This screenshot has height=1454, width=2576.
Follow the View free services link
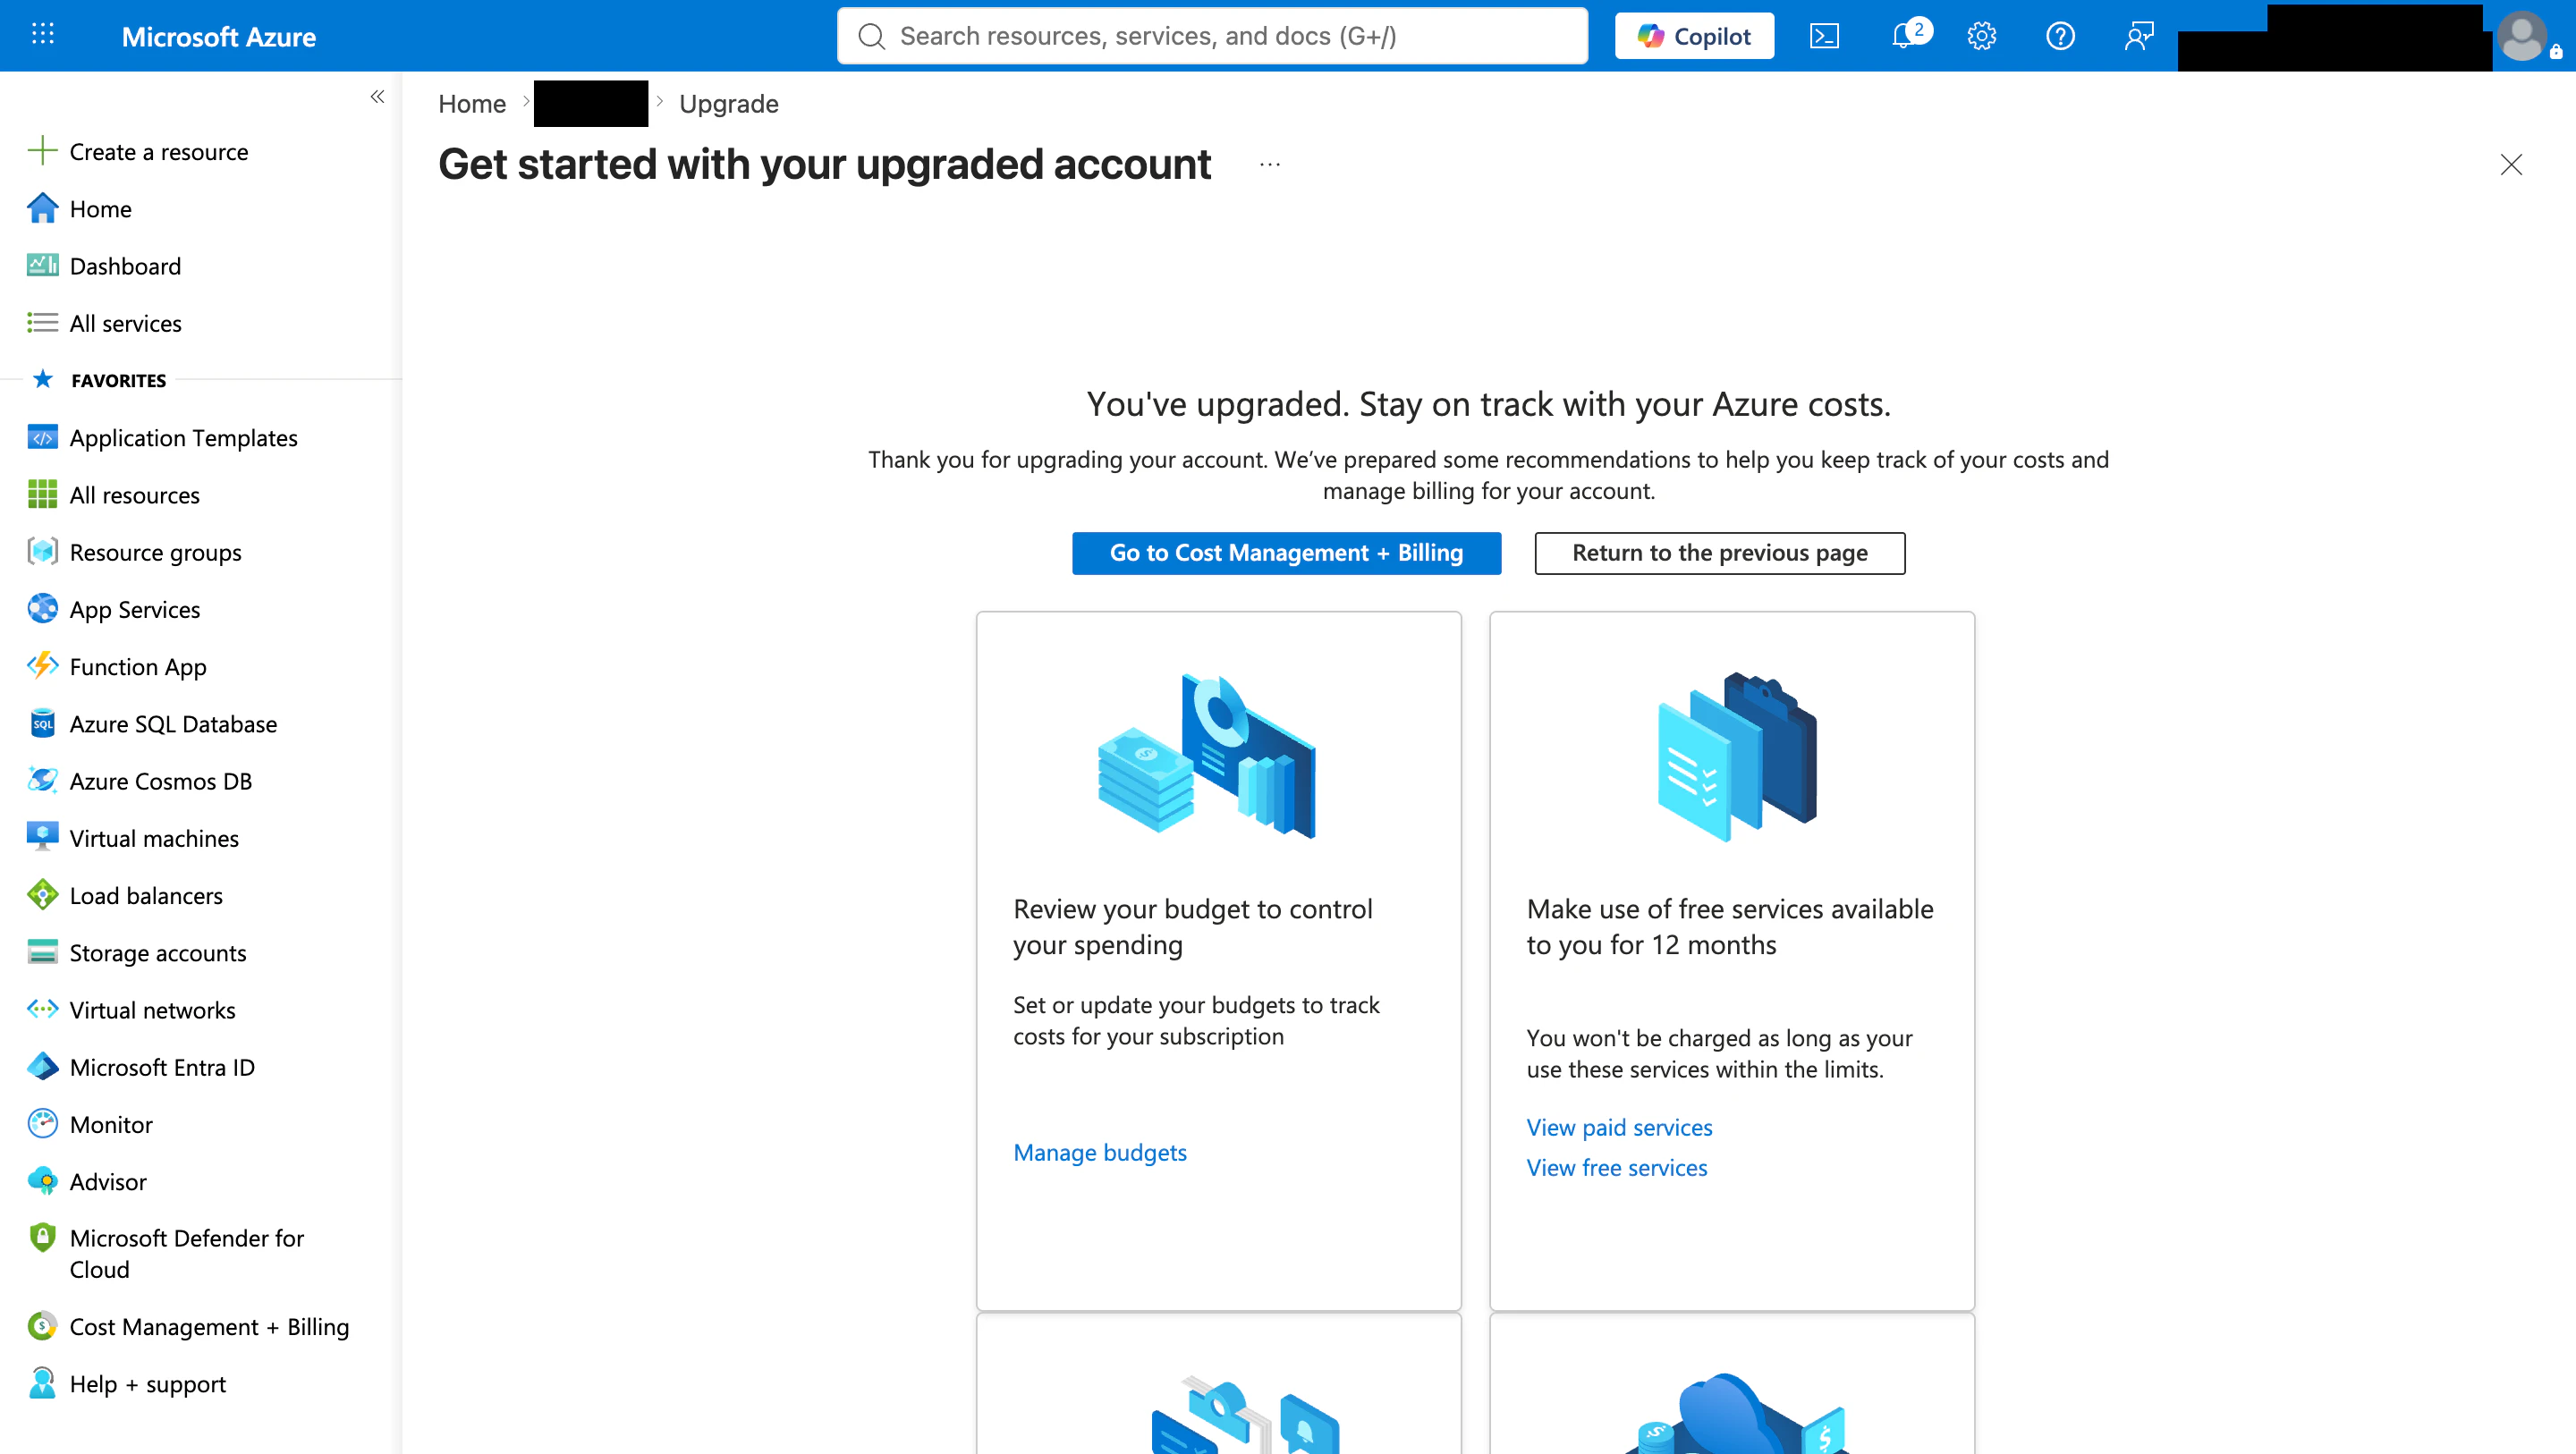click(1617, 1167)
